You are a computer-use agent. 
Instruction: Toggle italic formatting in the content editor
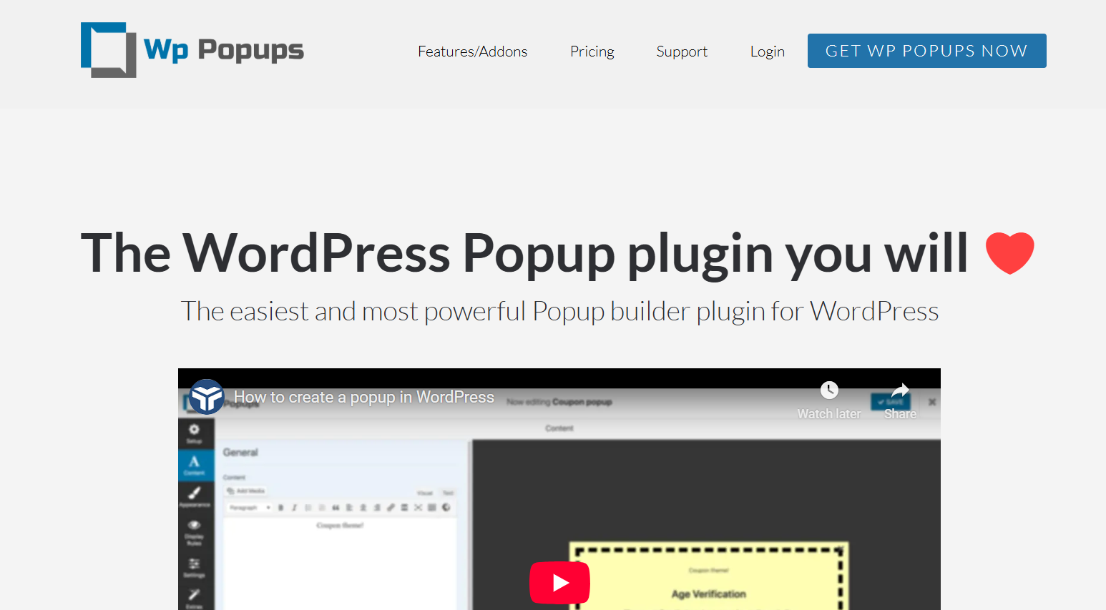pyautogui.click(x=294, y=508)
